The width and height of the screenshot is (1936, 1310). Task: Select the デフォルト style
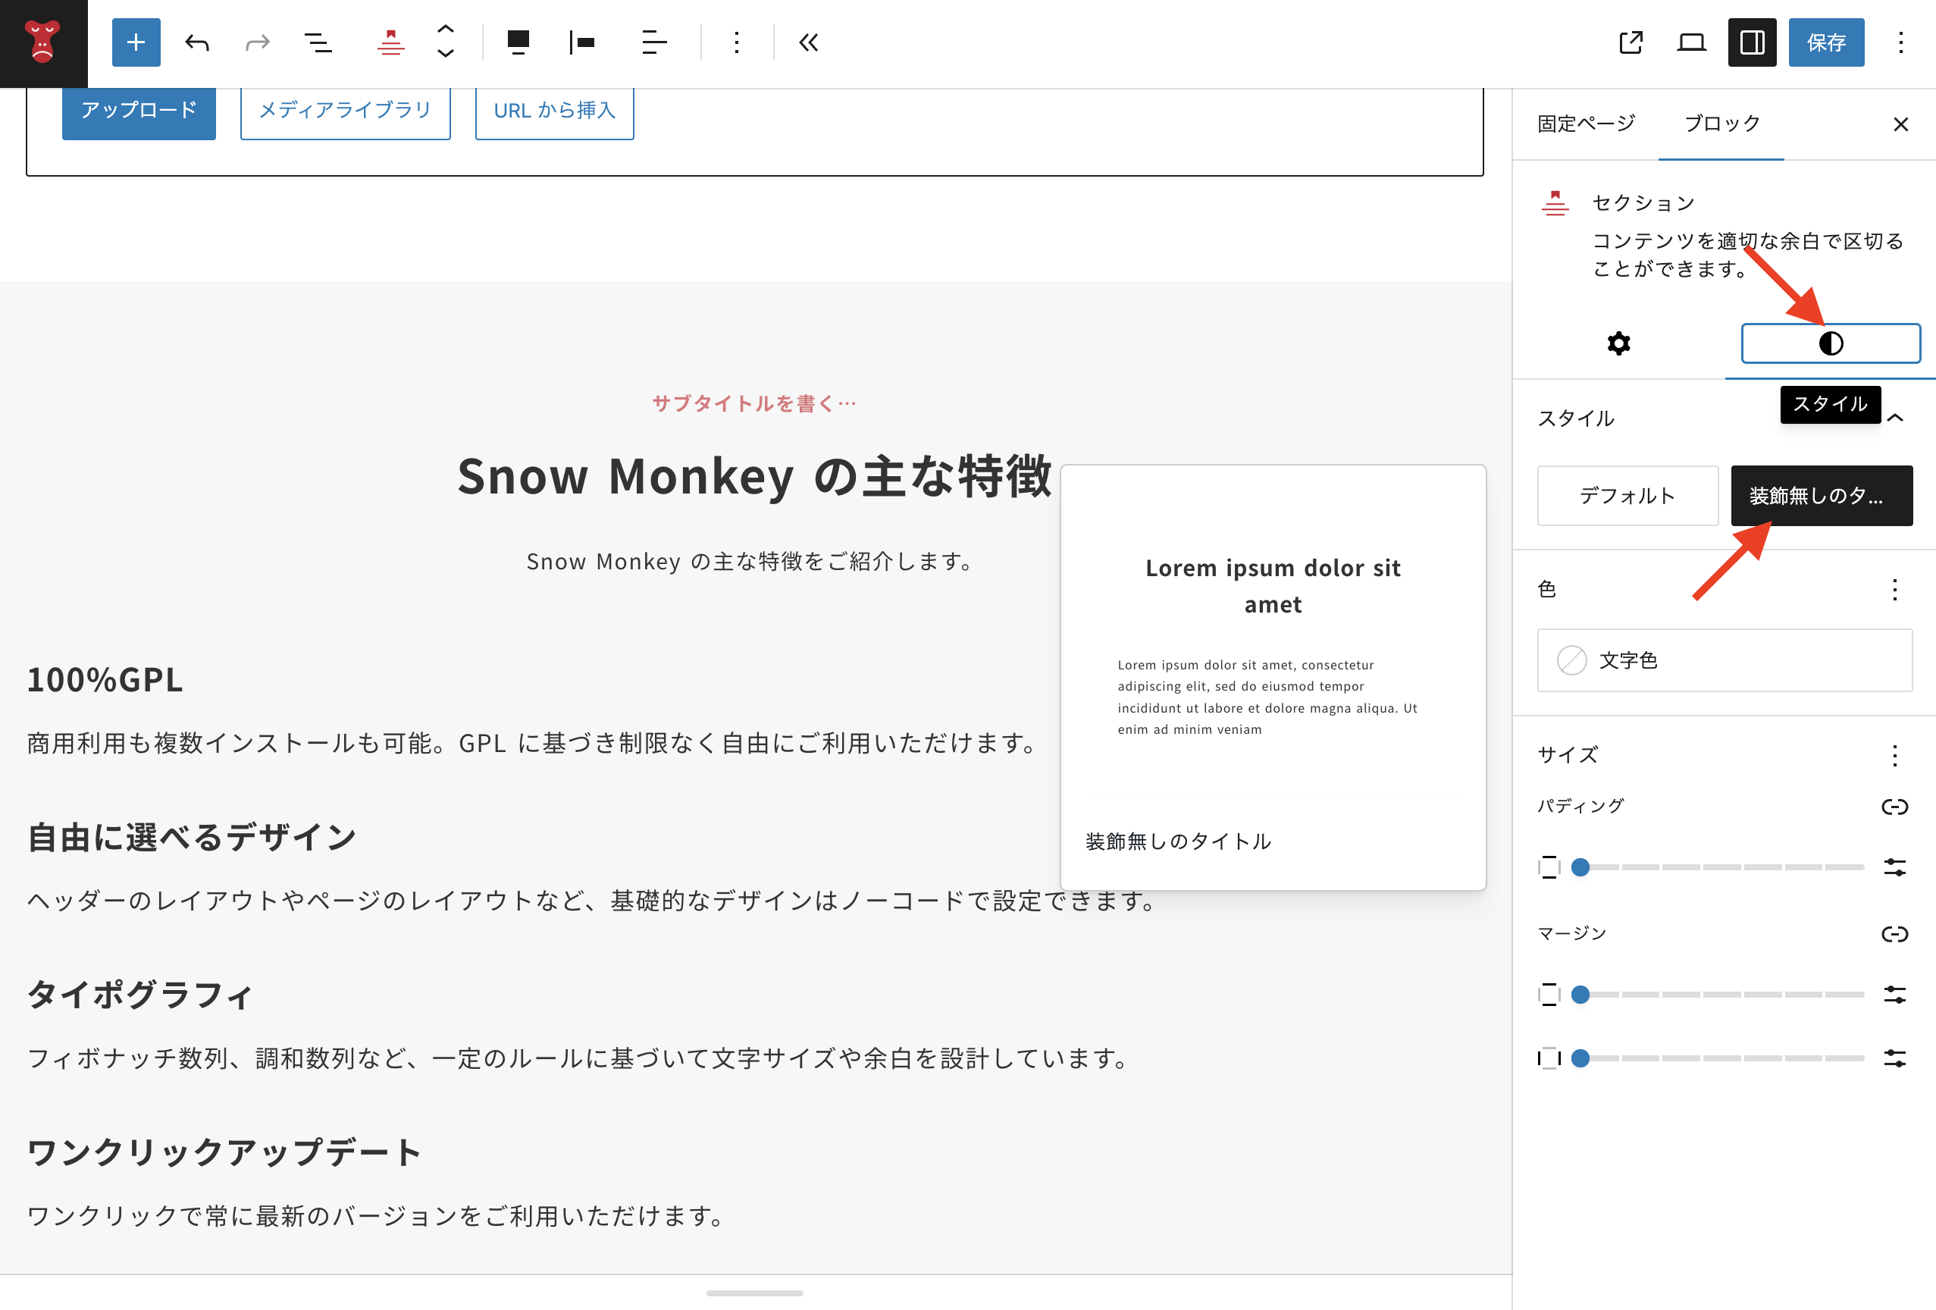coord(1627,496)
